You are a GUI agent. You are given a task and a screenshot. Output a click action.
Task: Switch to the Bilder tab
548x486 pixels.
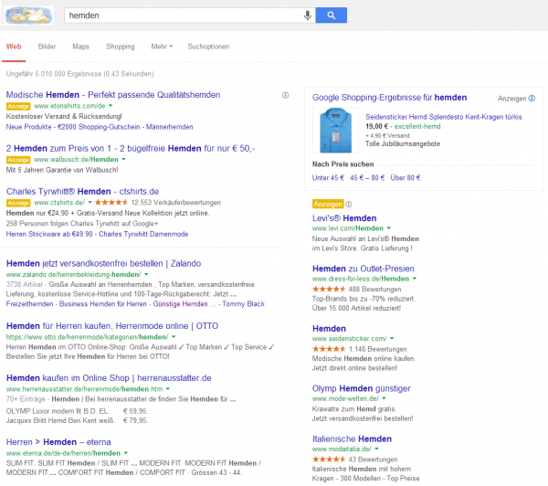(x=47, y=47)
